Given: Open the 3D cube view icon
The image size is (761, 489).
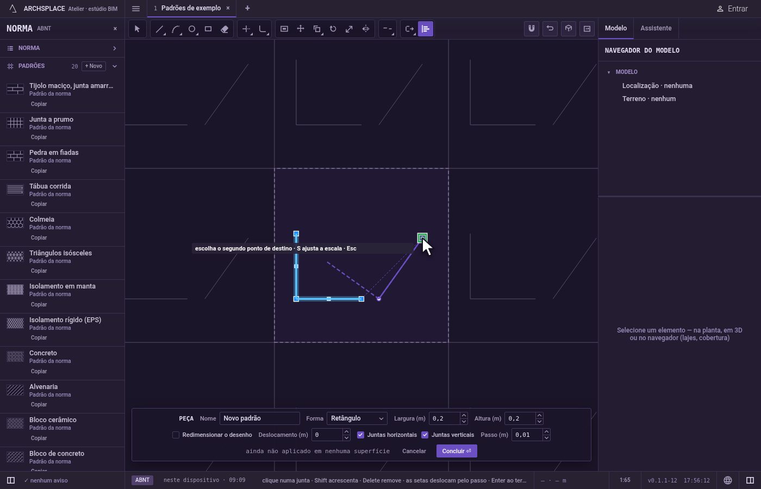Looking at the screenshot, I should pyautogui.click(x=569, y=29).
